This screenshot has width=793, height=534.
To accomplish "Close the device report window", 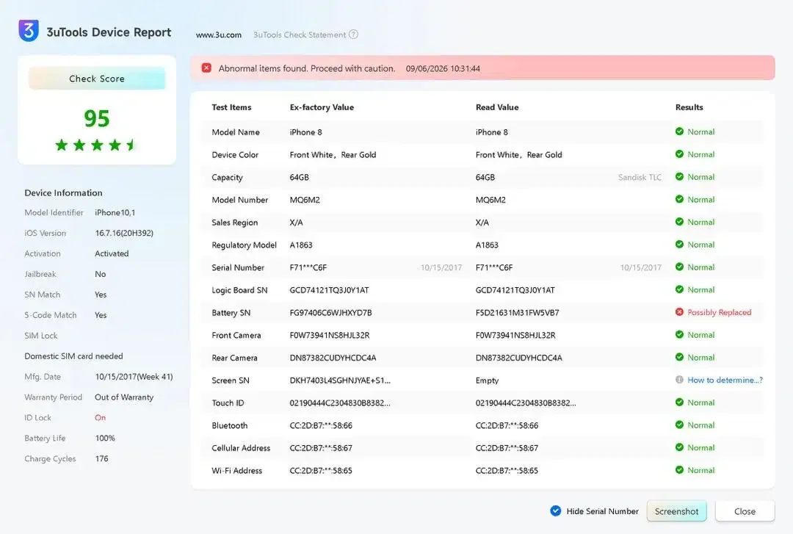I will 745,511.
